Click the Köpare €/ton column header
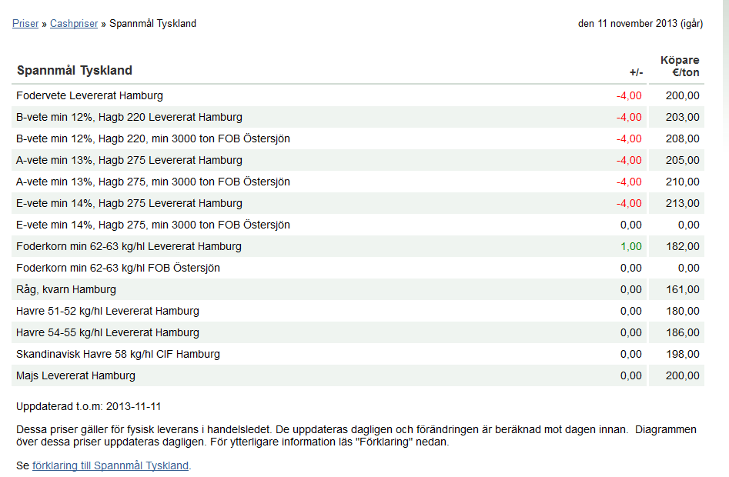Screen dimensions: 729x477 680,66
